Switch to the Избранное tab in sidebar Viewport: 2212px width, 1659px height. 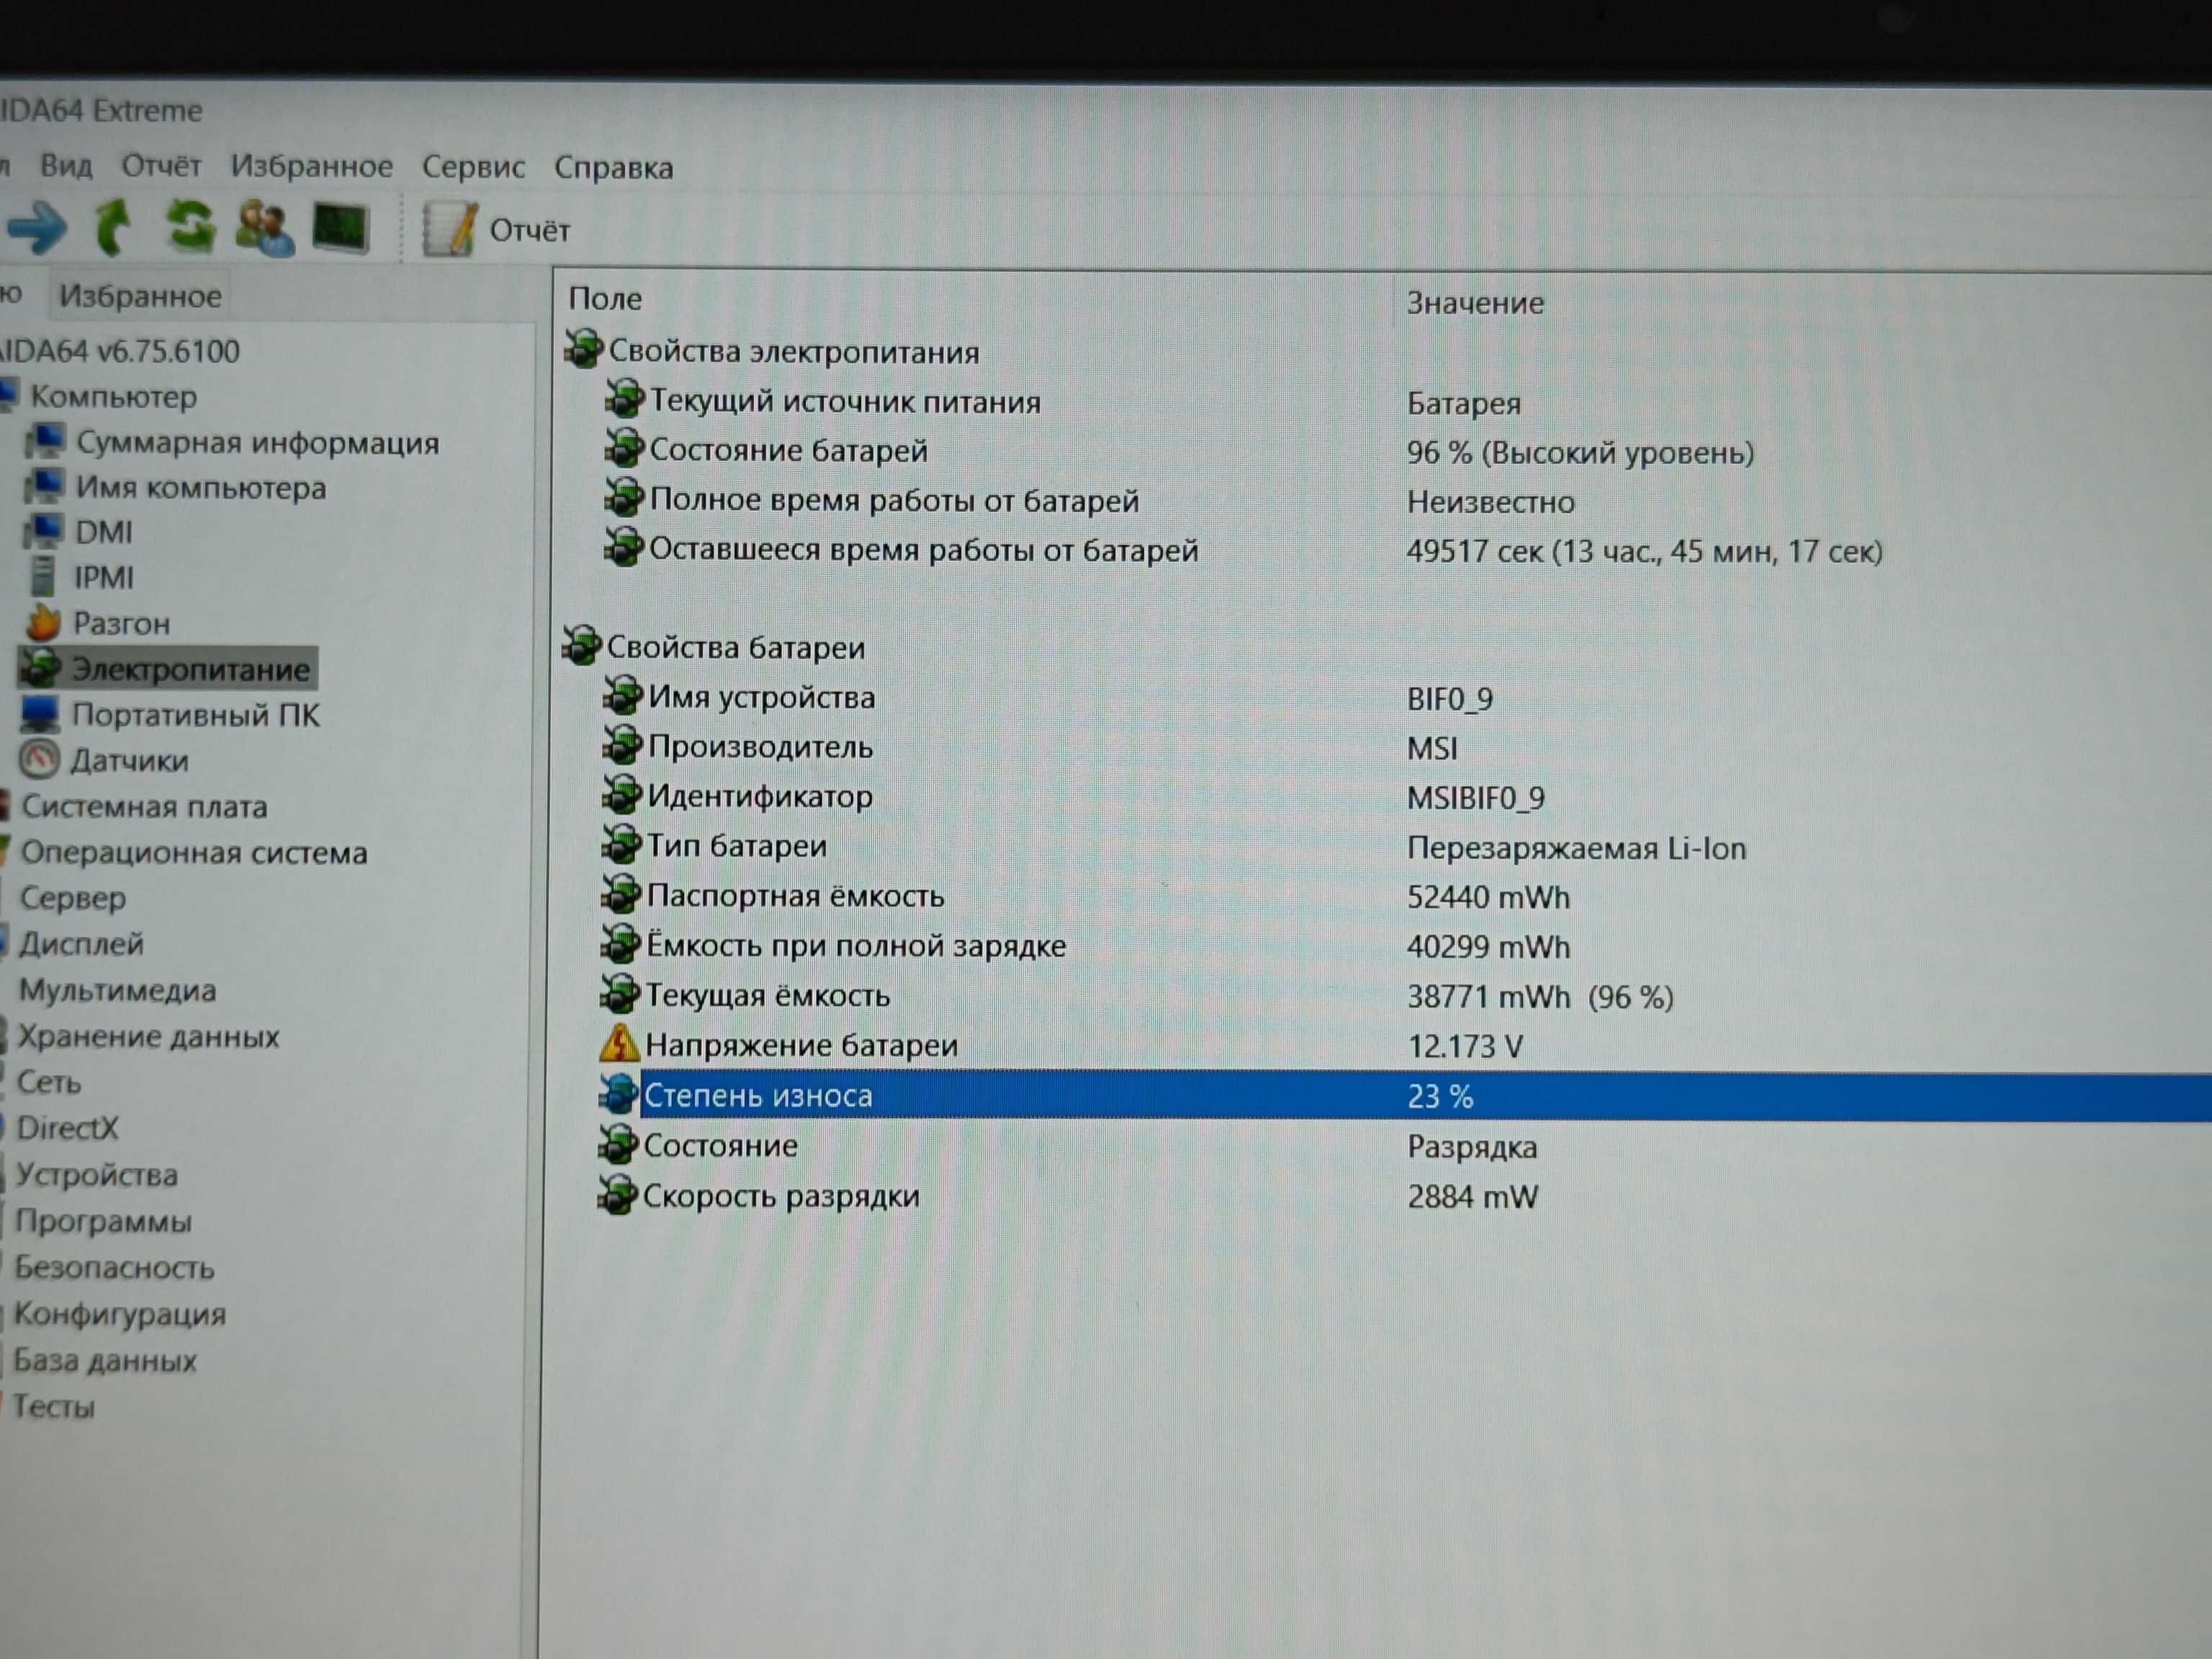(140, 296)
